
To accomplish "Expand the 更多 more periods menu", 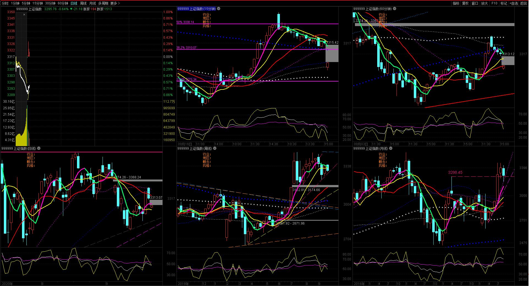I will click(x=115, y=3).
